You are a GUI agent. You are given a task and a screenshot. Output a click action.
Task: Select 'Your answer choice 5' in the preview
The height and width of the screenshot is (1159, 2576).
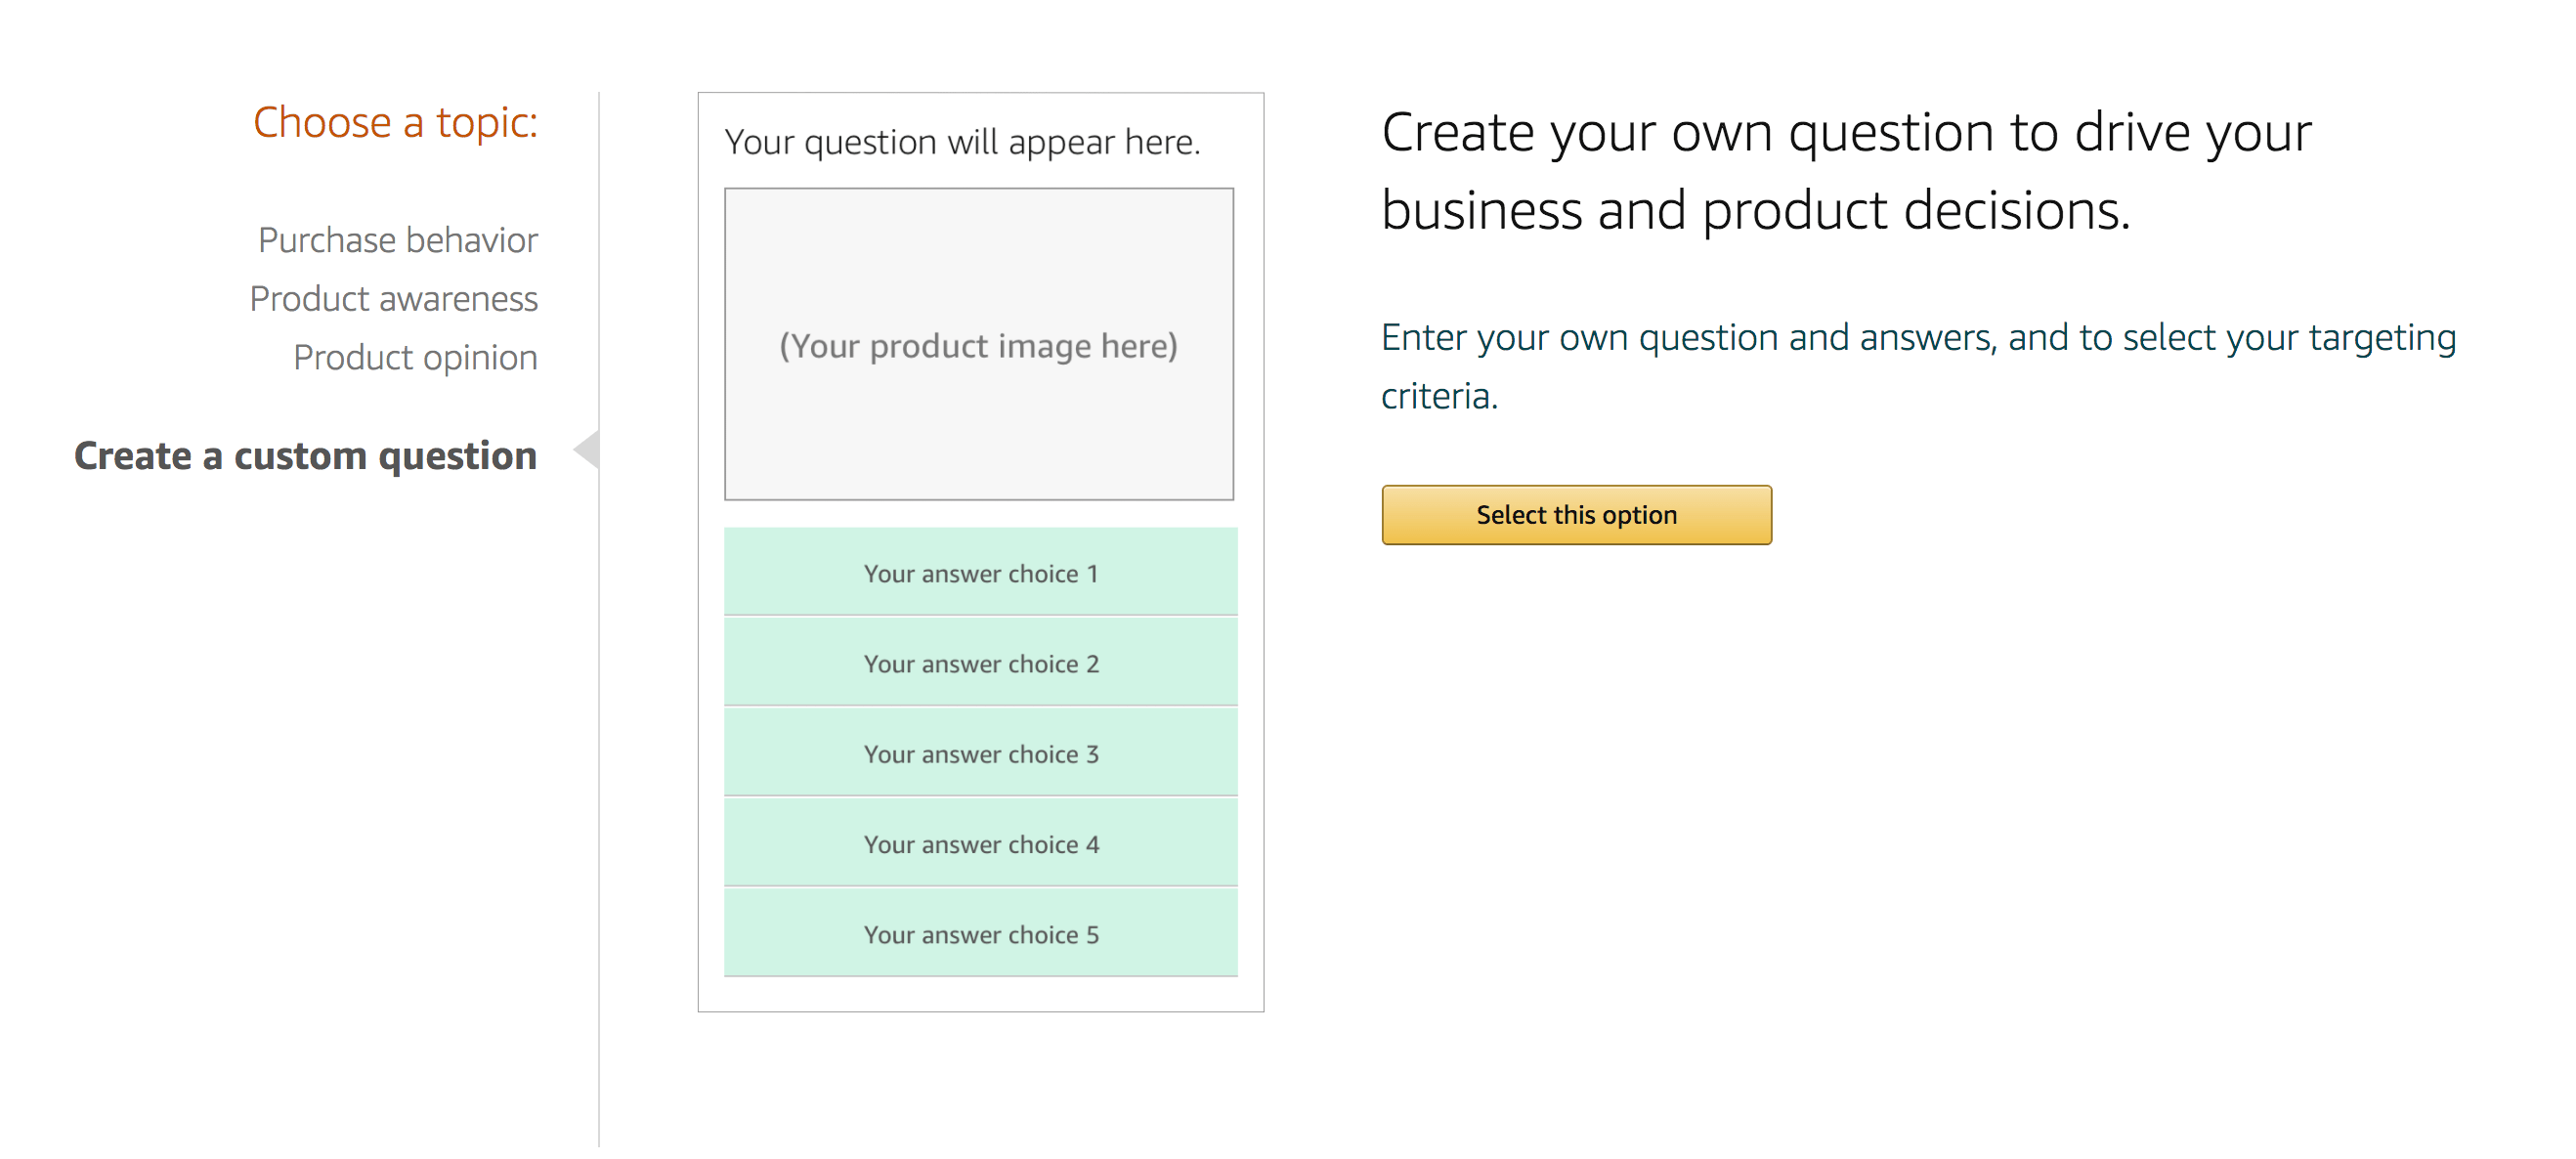(981, 933)
